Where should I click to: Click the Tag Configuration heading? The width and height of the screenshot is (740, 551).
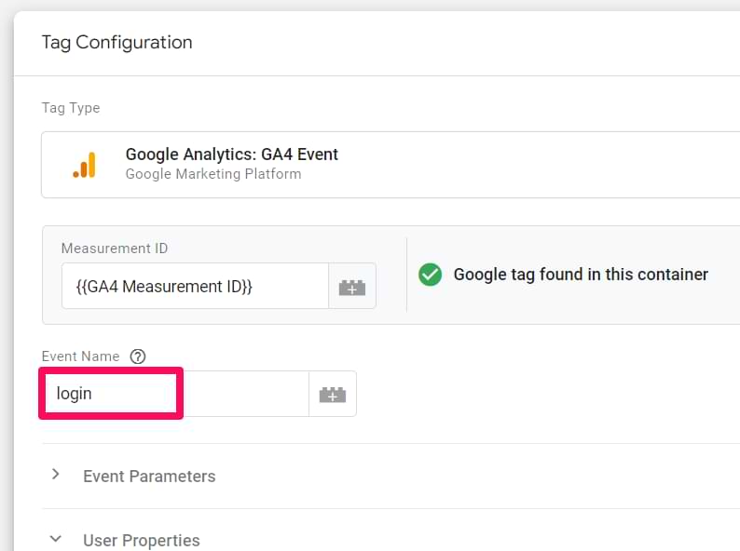point(117,43)
